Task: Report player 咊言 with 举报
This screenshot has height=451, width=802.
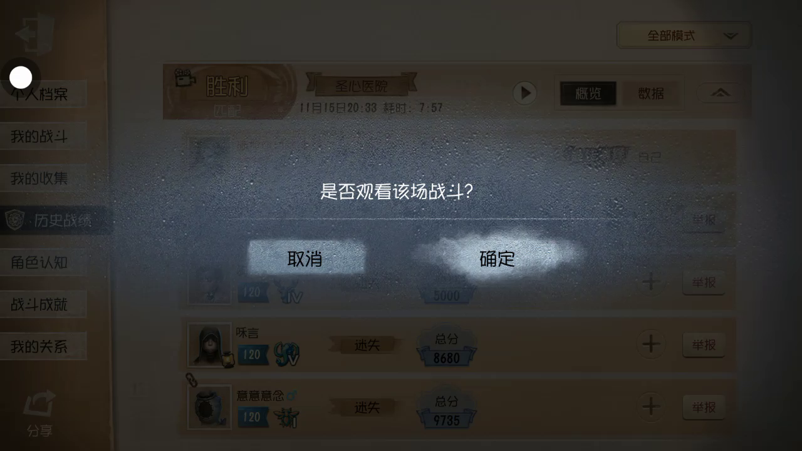Action: (704, 345)
